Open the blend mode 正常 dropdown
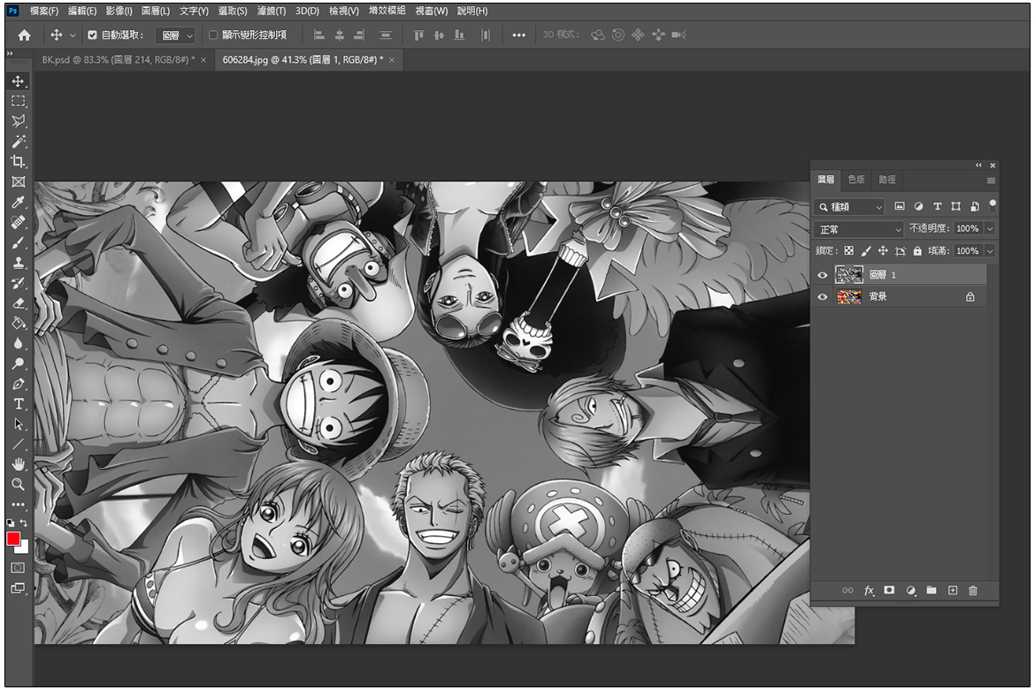The image size is (1035, 690). click(x=858, y=229)
